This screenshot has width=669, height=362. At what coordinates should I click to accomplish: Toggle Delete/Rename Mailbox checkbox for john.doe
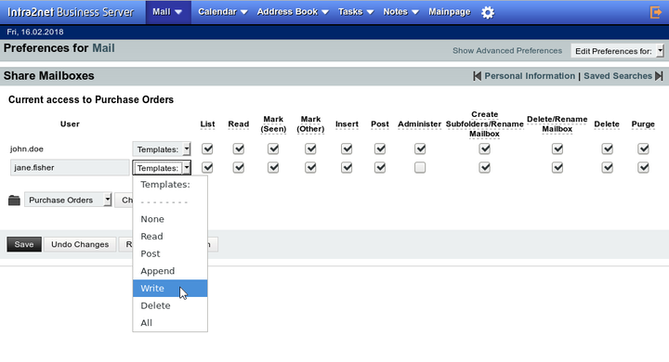557,149
